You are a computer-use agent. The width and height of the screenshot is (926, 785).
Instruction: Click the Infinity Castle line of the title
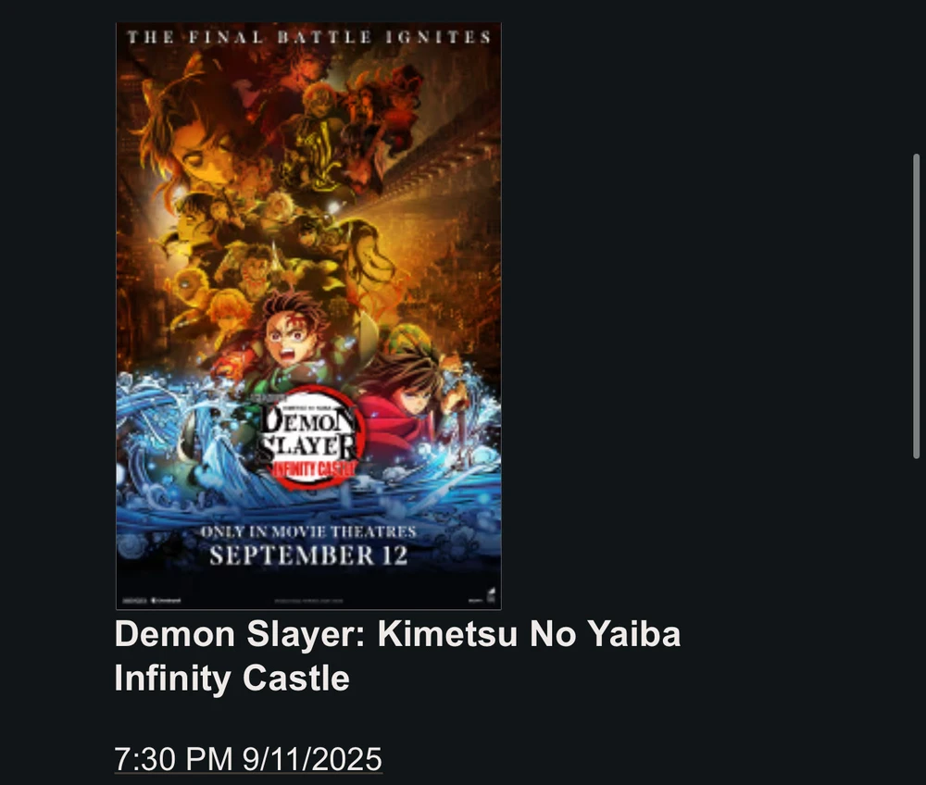(232, 678)
